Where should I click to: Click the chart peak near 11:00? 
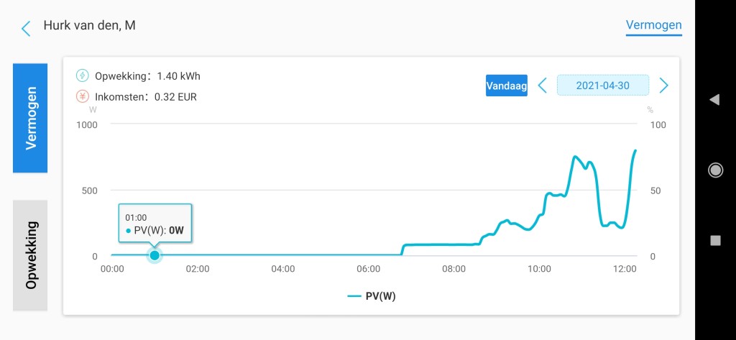(x=575, y=157)
